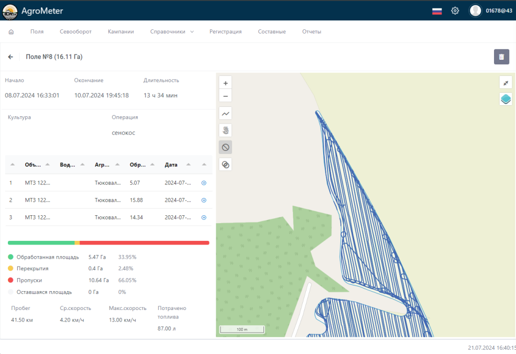This screenshot has height=354, width=516.
Task: Open the Севооборот menu item
Action: click(75, 31)
